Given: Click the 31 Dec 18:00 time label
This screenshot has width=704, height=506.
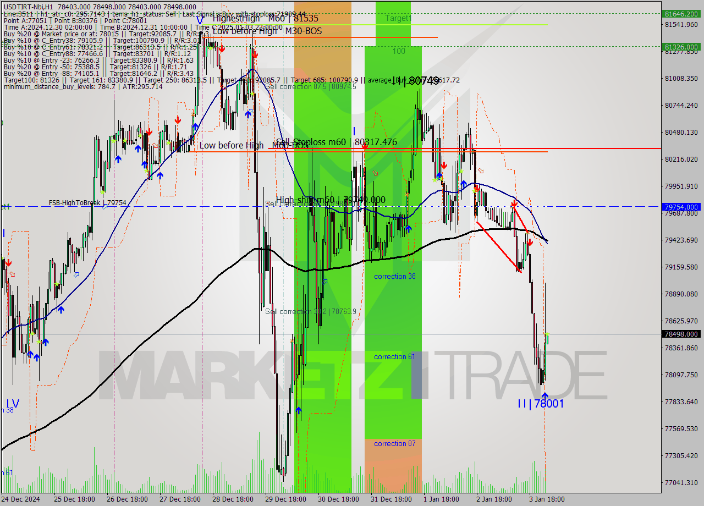Looking at the screenshot, I should [x=391, y=499].
